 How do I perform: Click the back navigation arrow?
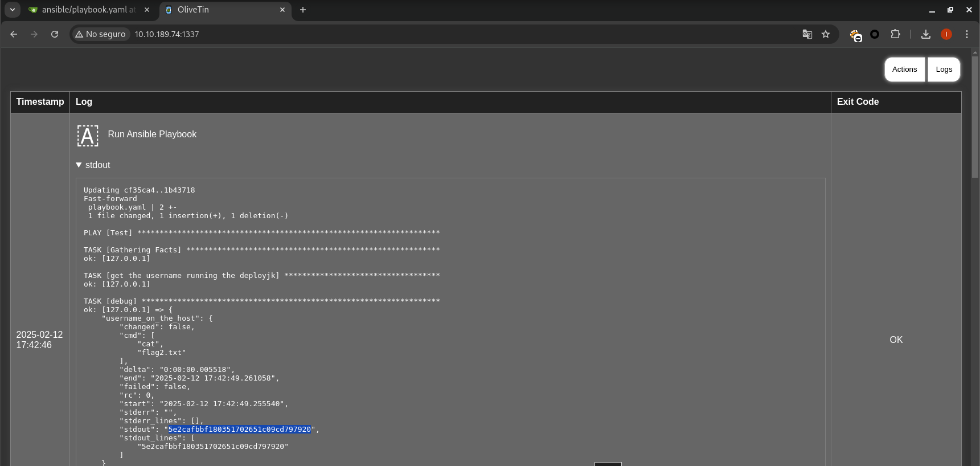click(x=14, y=34)
